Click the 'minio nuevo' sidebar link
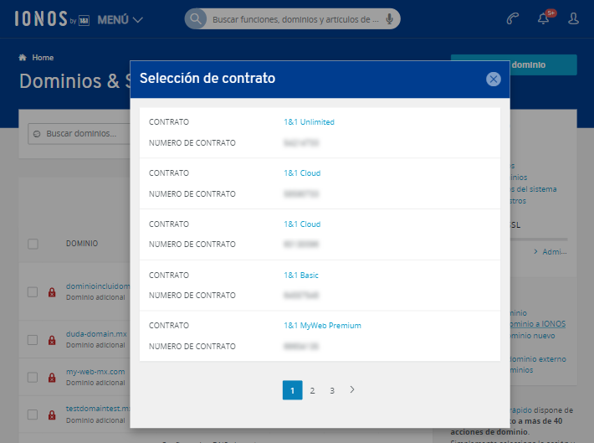Screen dimensions: 594x443 533,336
